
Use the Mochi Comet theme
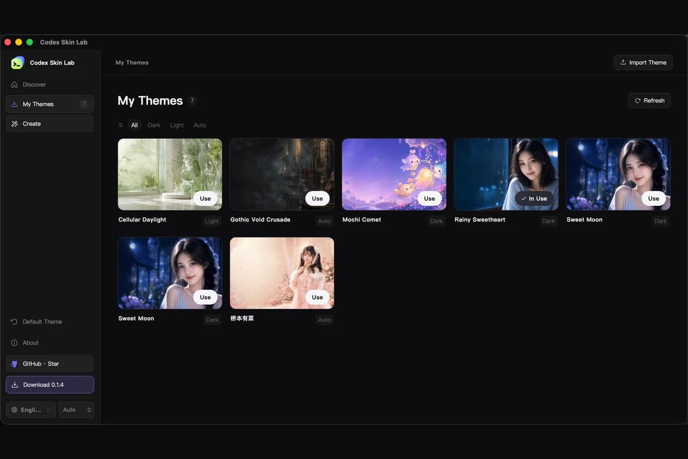[x=429, y=199]
